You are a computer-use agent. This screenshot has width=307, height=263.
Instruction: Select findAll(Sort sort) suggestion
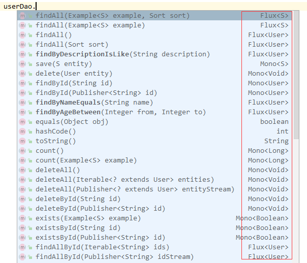72,45
